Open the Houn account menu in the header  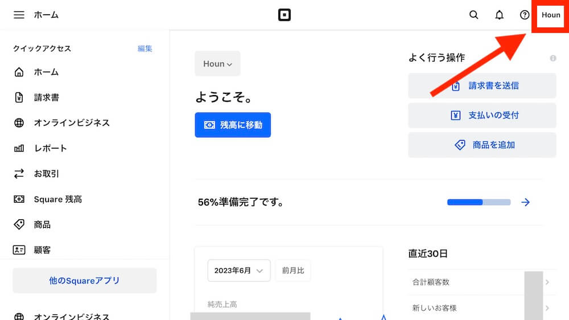[550, 15]
